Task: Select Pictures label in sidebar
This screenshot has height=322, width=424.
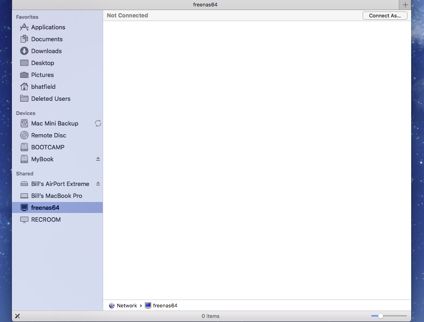Action: [x=42, y=75]
